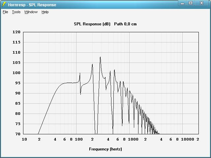Click the tallest peak of the SPL curve
The height and width of the screenshot is (158, 211).
tap(100, 57)
